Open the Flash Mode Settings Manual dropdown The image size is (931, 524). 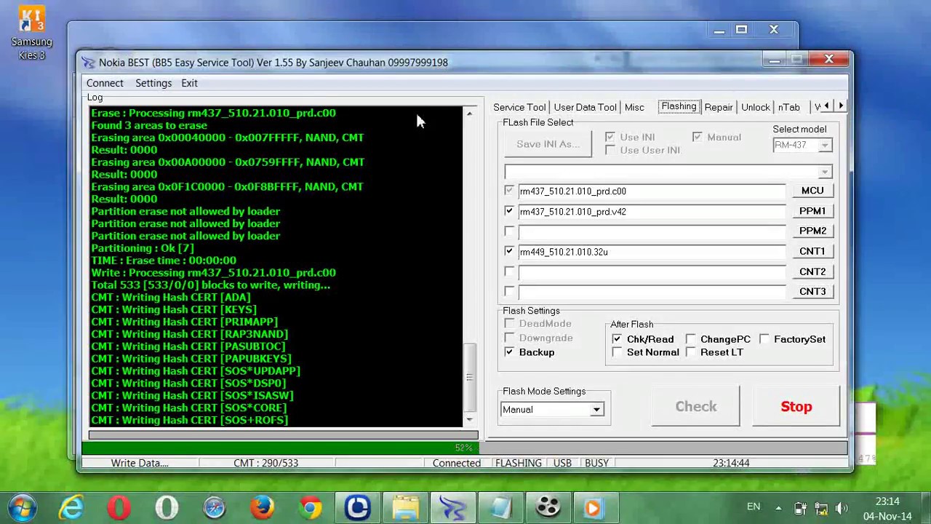coord(596,410)
